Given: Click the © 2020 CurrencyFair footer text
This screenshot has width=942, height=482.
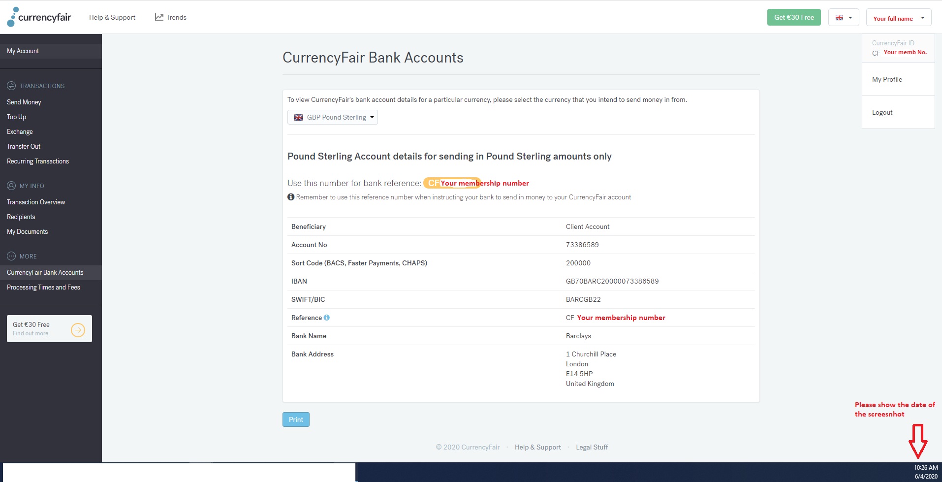Looking at the screenshot, I should 468,447.
